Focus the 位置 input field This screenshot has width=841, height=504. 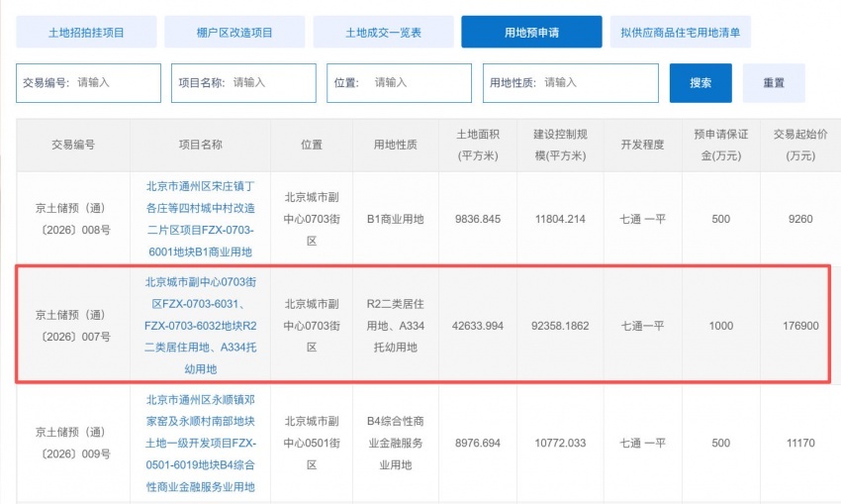pyautogui.click(x=399, y=82)
